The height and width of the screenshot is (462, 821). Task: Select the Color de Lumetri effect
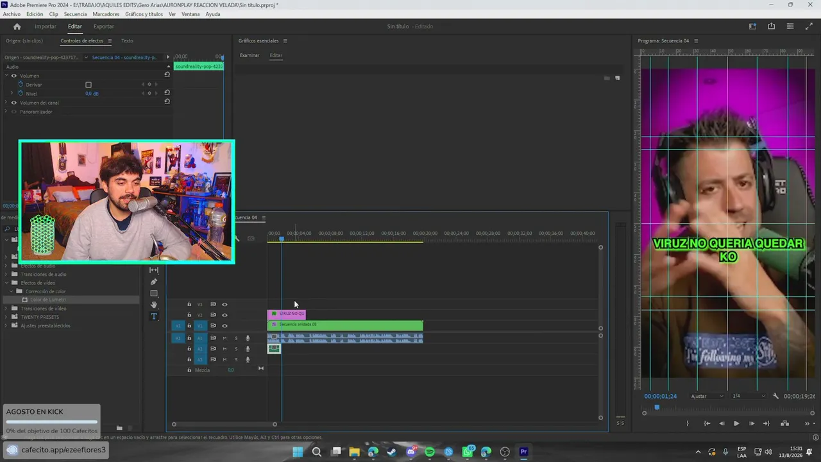pyautogui.click(x=47, y=300)
